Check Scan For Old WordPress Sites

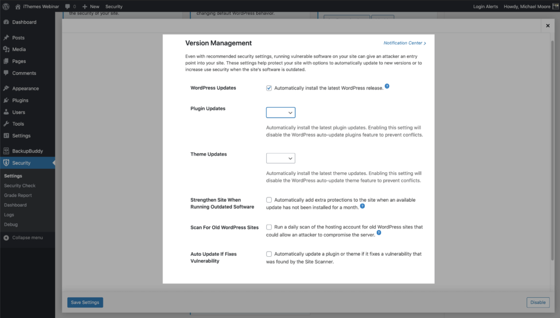269,227
